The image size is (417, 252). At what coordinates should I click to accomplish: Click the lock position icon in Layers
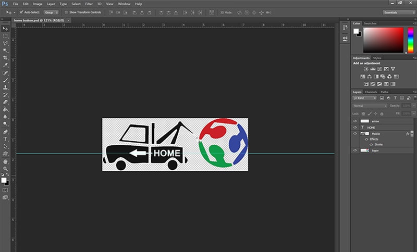pos(375,114)
